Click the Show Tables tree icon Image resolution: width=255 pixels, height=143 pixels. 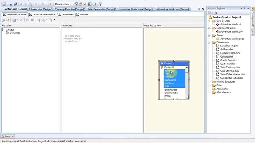[51, 20]
